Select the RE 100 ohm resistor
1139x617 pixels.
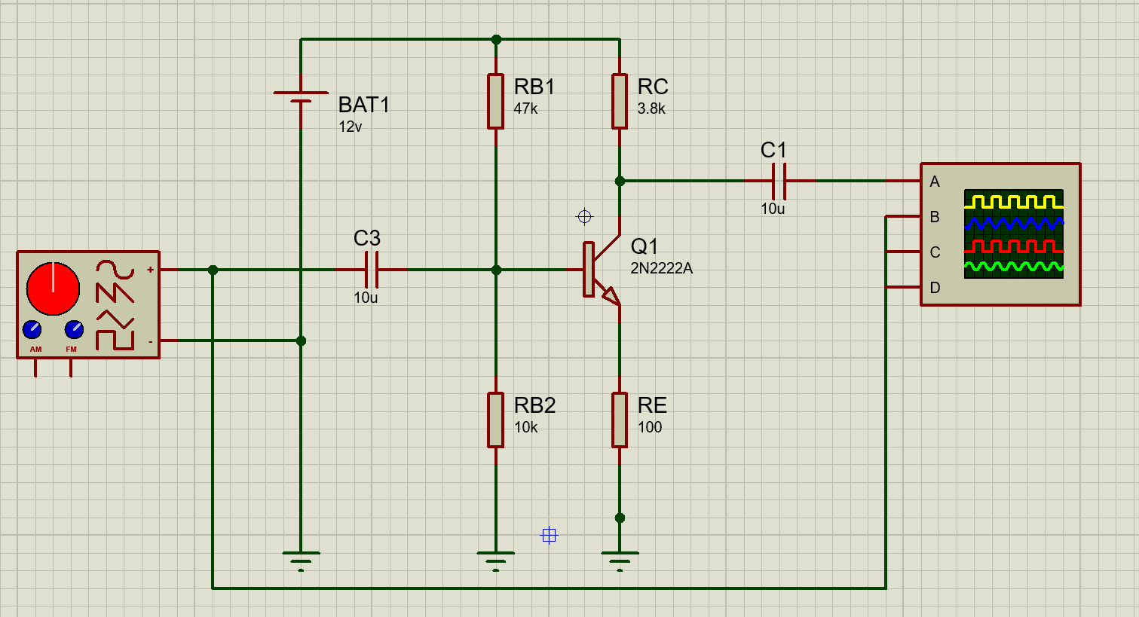coord(620,420)
